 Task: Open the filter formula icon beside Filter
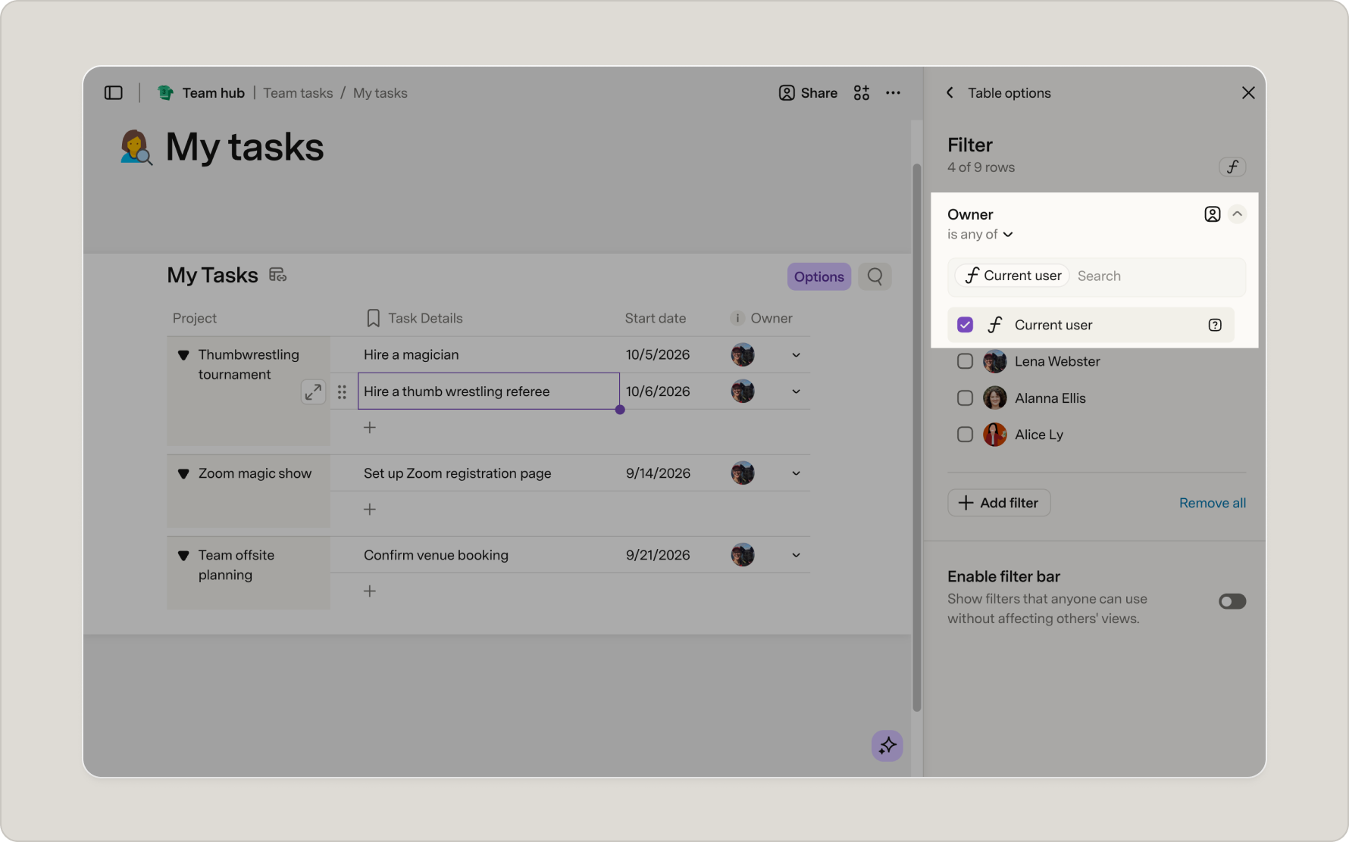pos(1232,167)
